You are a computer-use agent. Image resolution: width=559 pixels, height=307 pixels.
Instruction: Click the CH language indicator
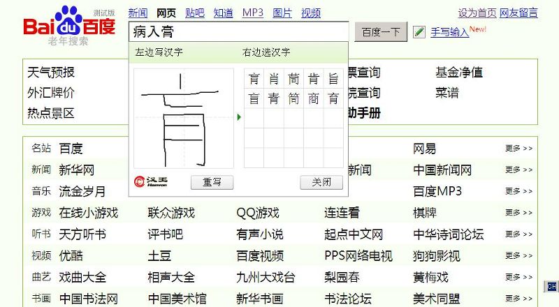point(551,286)
